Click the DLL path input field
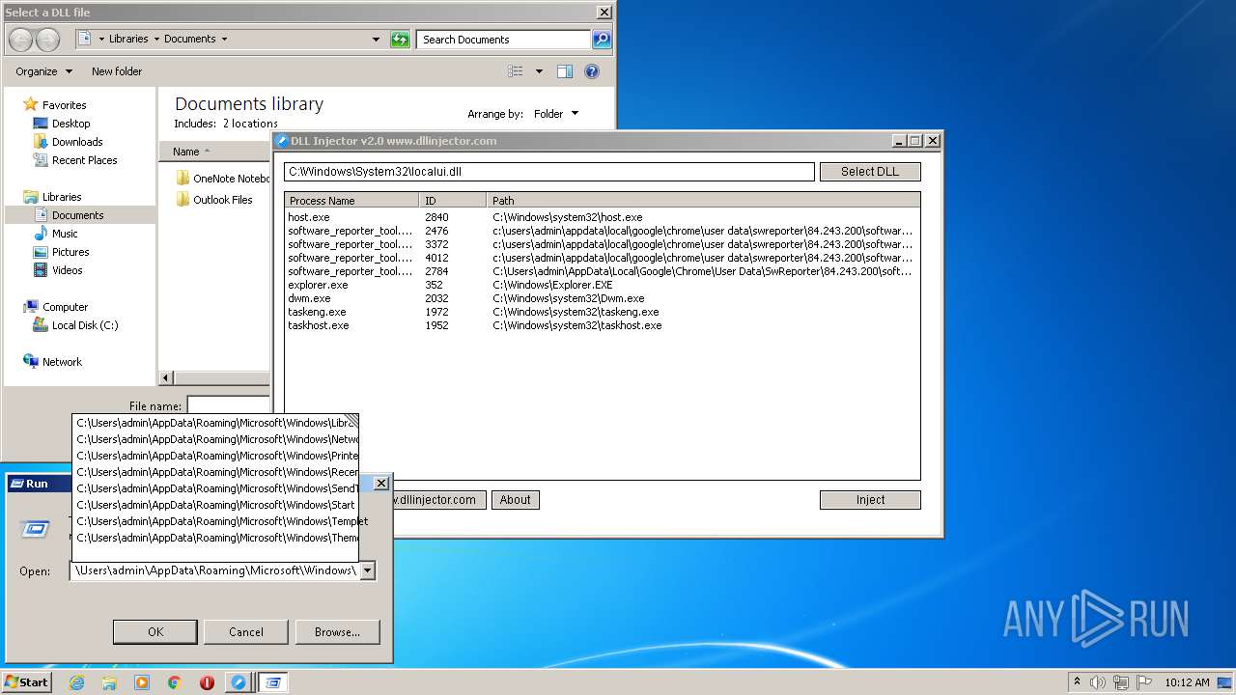 [549, 172]
